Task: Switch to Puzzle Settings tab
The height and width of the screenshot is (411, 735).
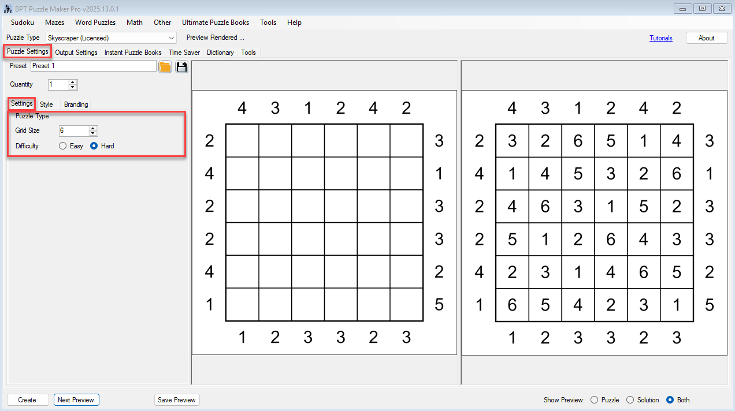Action: click(x=27, y=51)
